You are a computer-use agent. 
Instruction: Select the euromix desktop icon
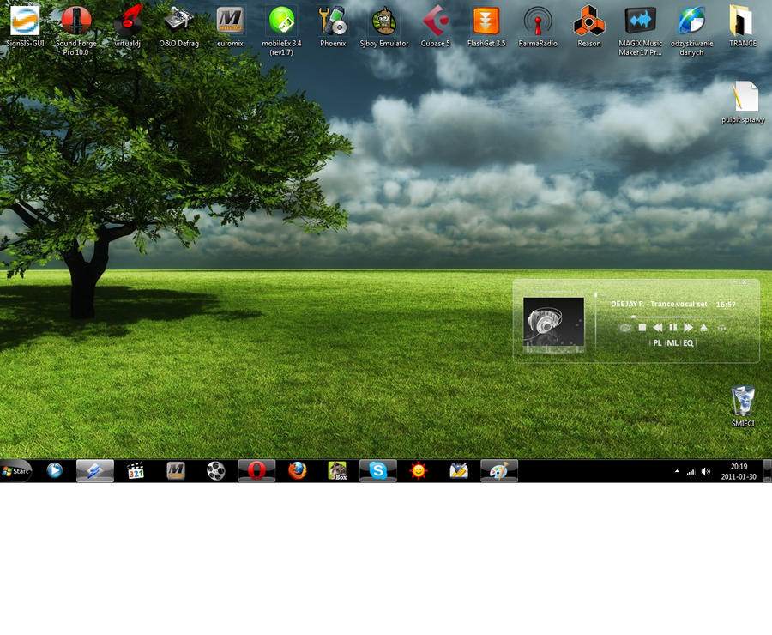click(x=230, y=27)
